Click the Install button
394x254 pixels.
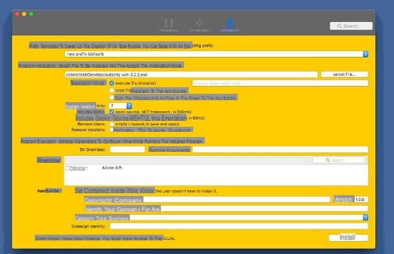click(x=348, y=237)
